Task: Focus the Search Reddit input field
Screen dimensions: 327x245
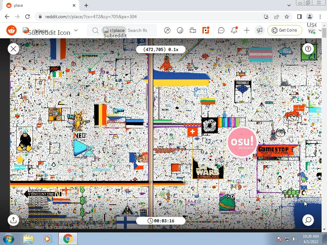Action: (138, 30)
